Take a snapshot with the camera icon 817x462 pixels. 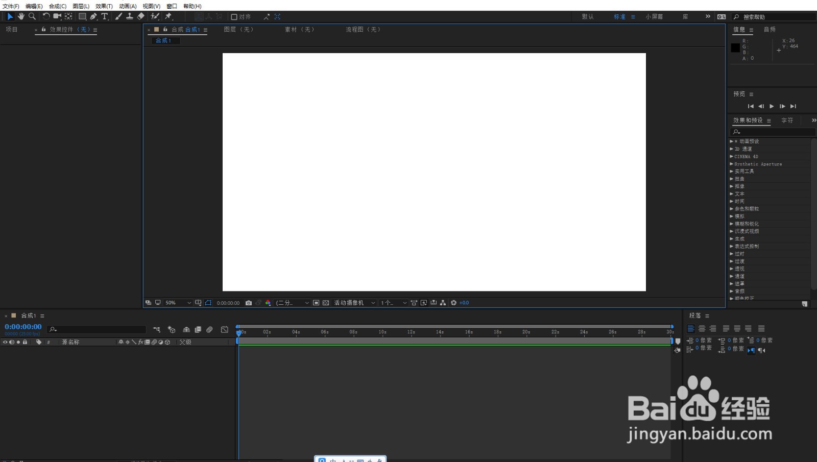click(x=249, y=303)
